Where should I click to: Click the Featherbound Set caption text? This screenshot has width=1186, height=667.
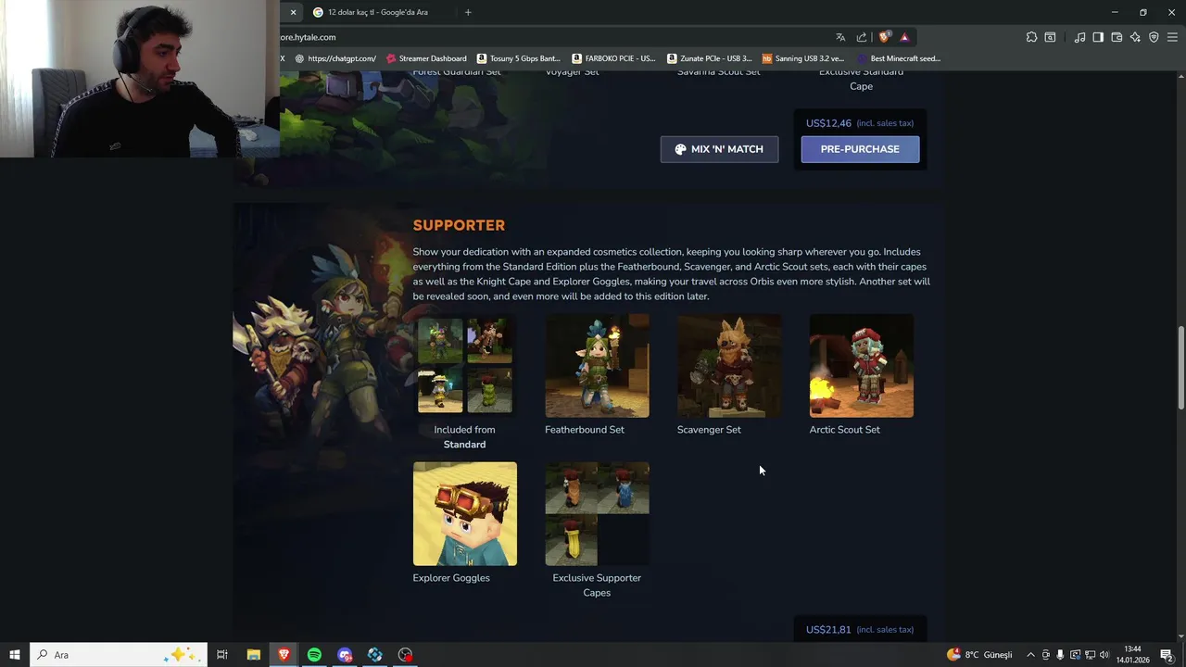click(x=585, y=430)
